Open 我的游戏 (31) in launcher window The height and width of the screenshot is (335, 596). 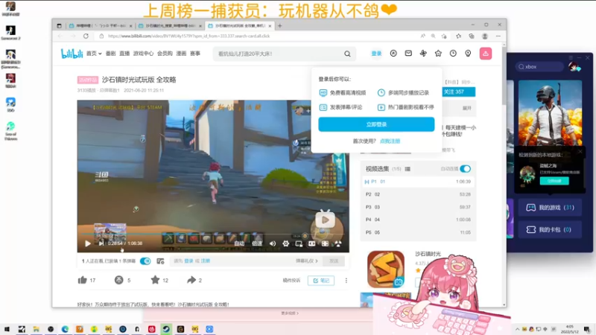[x=550, y=208]
